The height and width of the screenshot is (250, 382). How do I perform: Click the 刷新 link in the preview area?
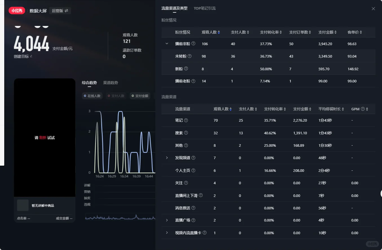43,137
